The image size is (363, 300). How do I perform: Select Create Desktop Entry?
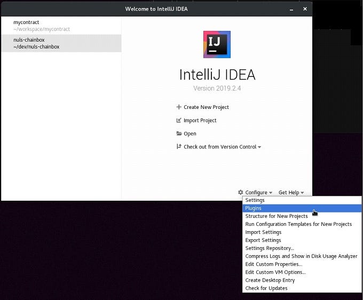click(x=302, y=280)
